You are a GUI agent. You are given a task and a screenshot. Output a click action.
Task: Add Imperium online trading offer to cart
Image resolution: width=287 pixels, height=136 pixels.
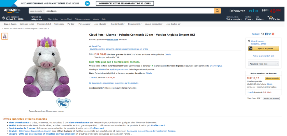pos(272,78)
